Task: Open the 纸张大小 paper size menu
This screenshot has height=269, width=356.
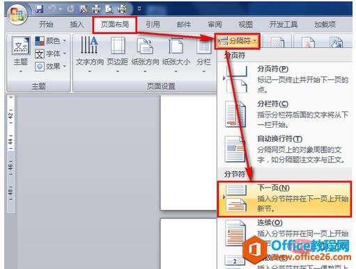Action: click(x=176, y=54)
